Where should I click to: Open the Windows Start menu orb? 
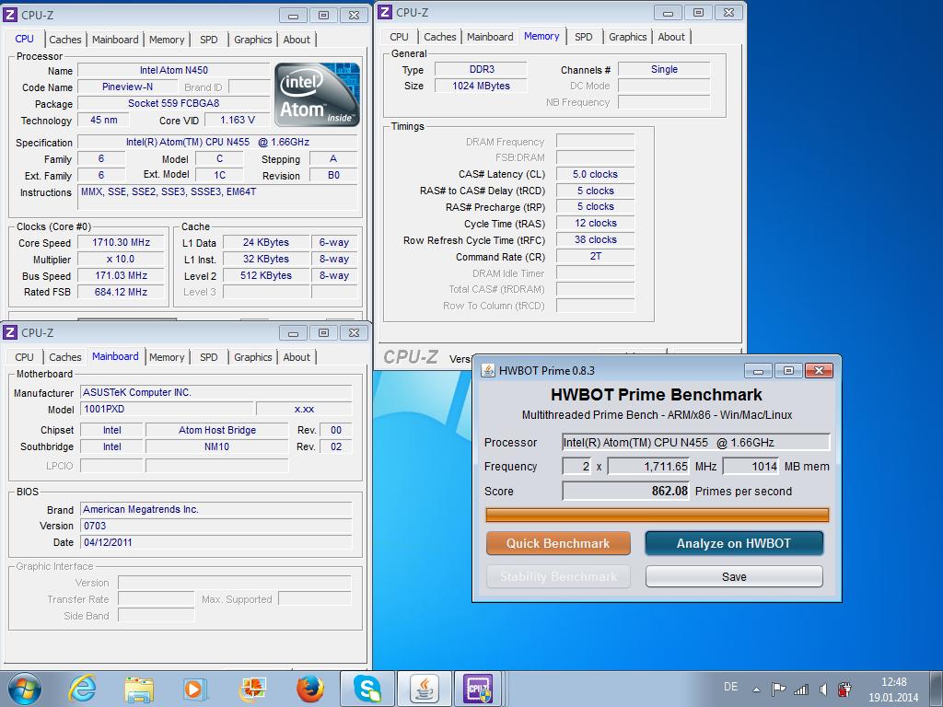[x=25, y=689]
